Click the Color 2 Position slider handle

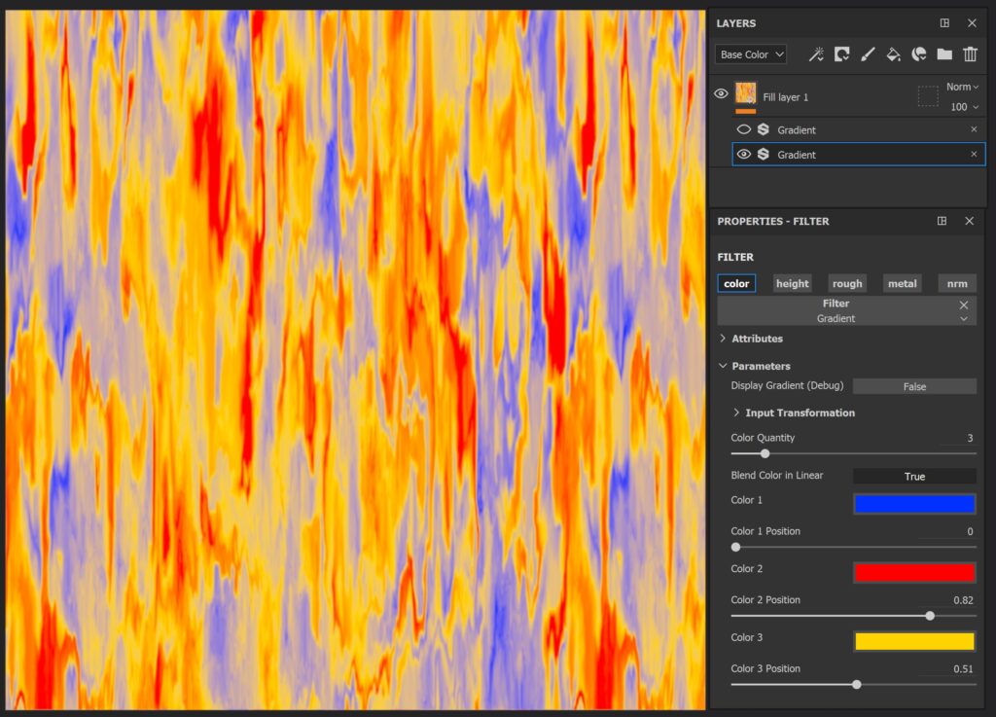pos(930,616)
